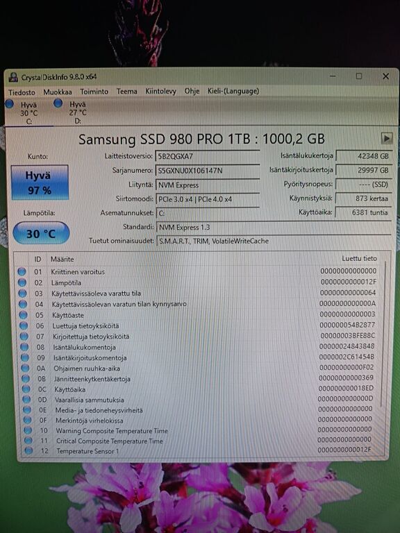Open the Teema menu
The image size is (400, 533).
point(127,91)
